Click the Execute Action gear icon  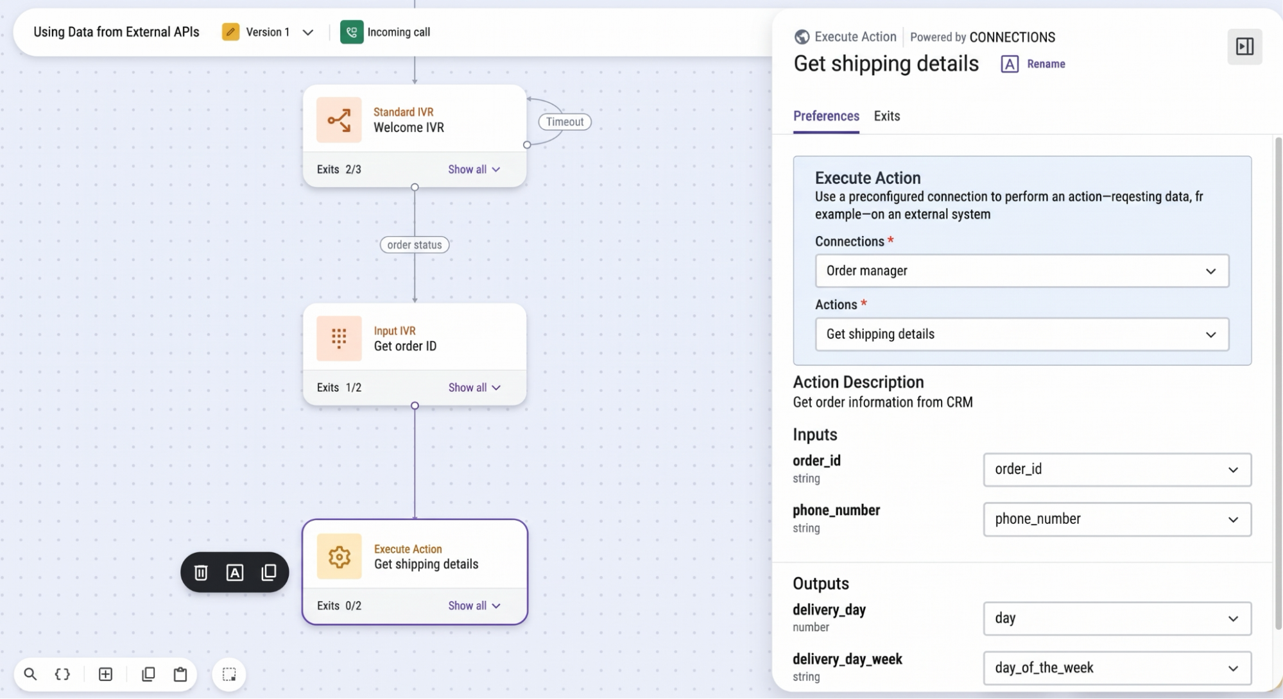click(339, 557)
